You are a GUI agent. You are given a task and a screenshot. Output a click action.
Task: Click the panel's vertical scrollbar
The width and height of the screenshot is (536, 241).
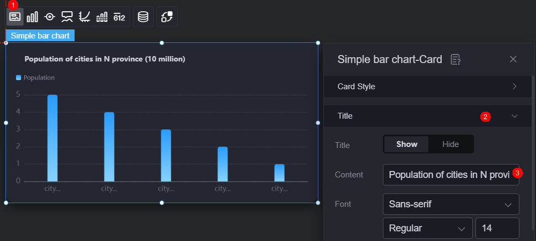(x=533, y=153)
